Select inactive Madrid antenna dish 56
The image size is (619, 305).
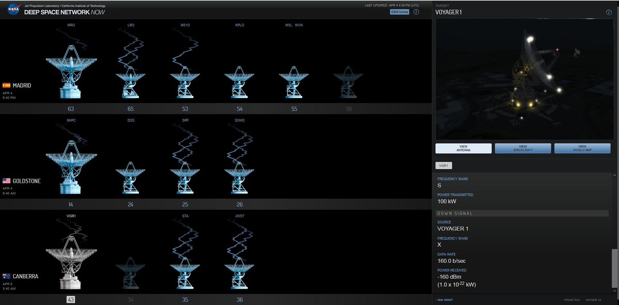[x=349, y=83]
